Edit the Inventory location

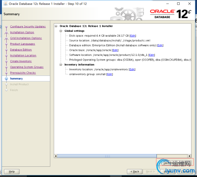132,69
